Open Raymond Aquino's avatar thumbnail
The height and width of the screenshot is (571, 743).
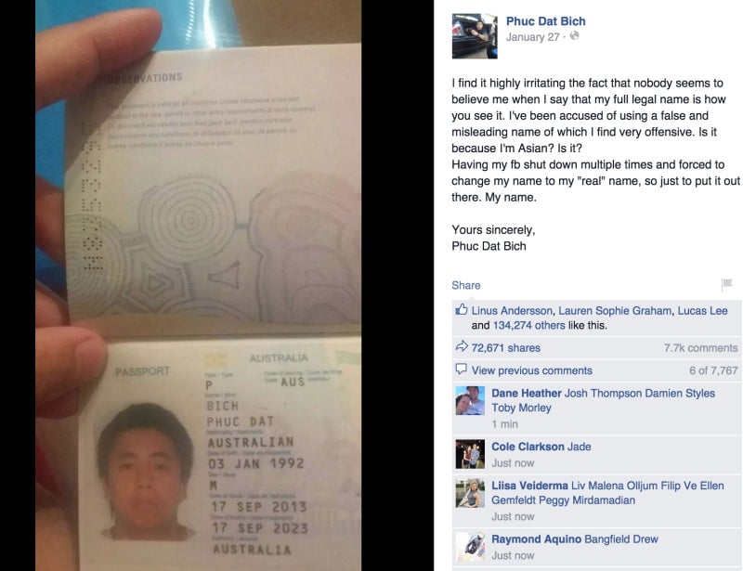tap(470, 546)
